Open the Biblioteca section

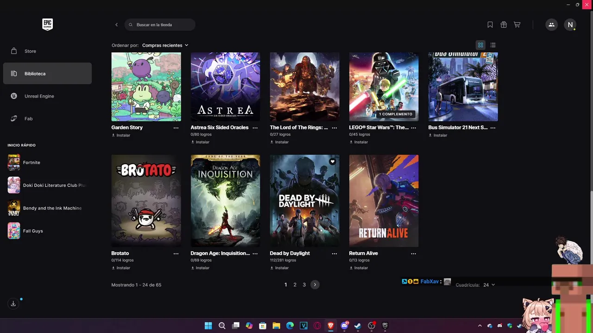pyautogui.click(x=47, y=74)
